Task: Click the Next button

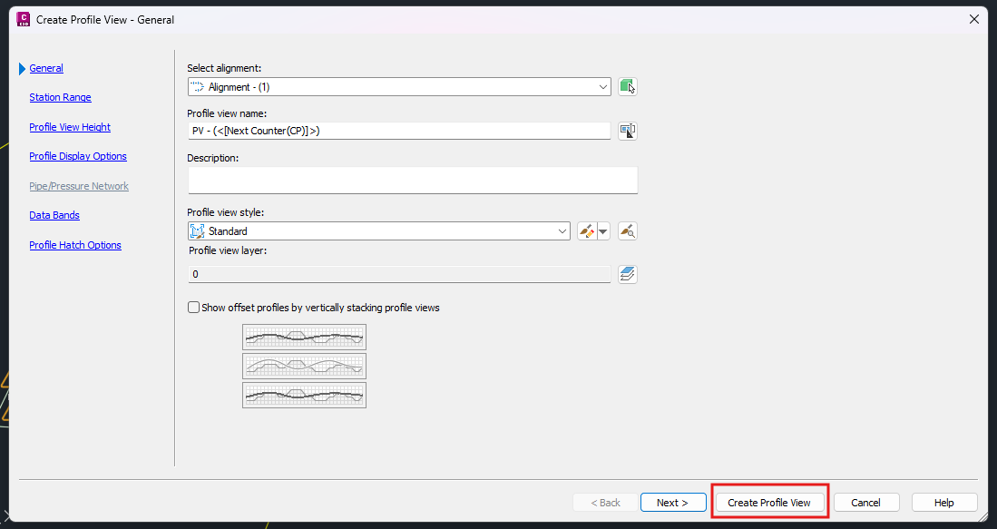Action: click(672, 503)
